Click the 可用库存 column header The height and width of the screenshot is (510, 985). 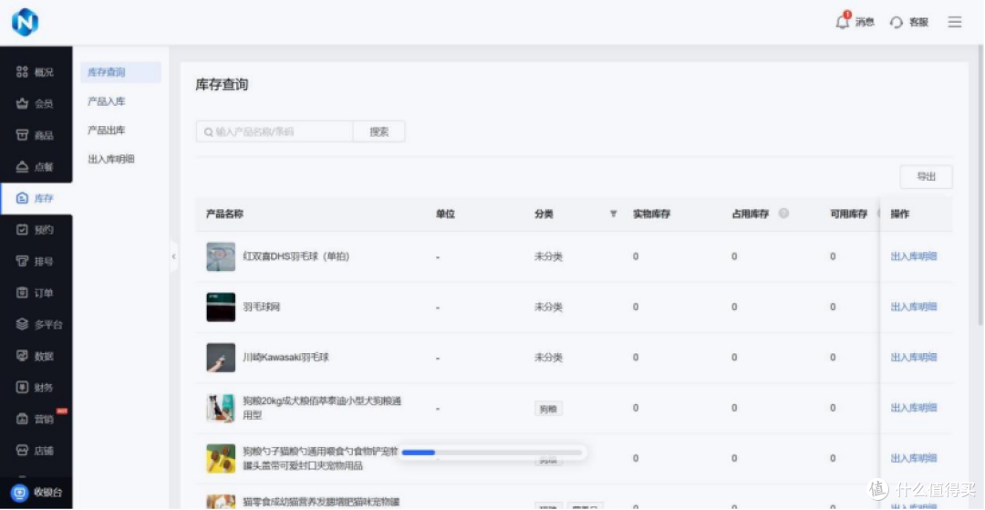tap(849, 213)
